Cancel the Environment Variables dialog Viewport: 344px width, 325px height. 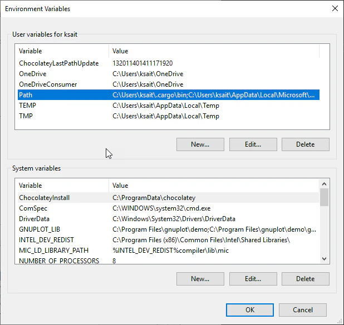(x=303, y=310)
